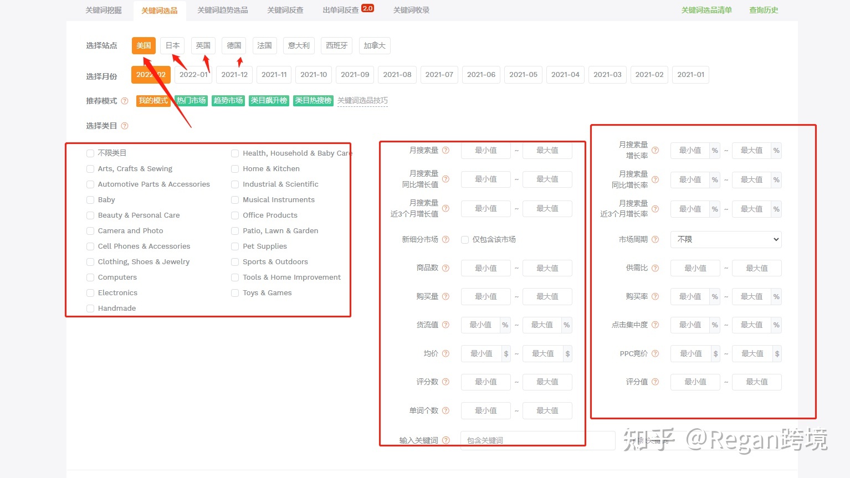Show help tooltip for 供需比
Screen dimensions: 850x478
[x=655, y=268]
